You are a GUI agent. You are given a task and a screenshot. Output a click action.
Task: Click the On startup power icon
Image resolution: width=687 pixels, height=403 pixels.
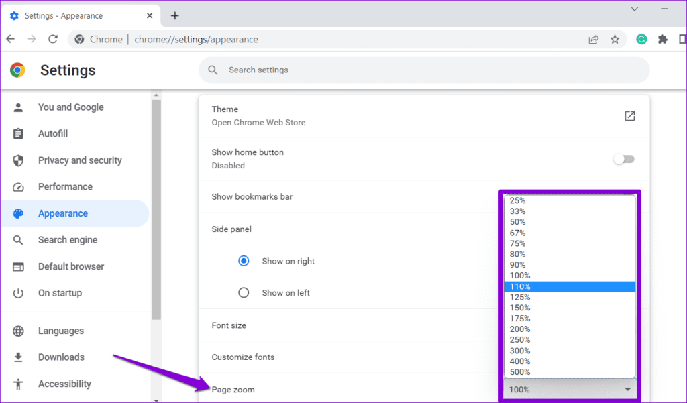point(18,293)
